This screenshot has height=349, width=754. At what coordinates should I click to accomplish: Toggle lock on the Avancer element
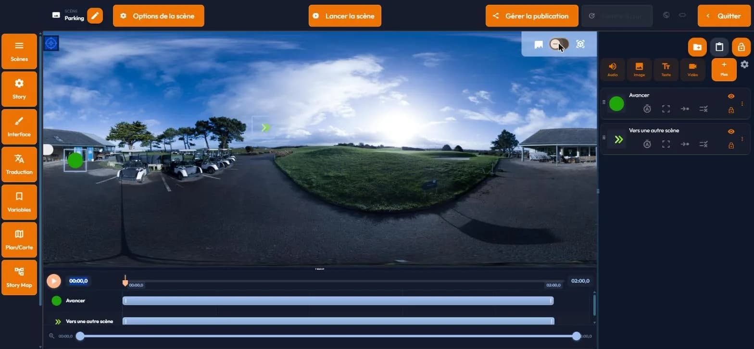[731, 110]
